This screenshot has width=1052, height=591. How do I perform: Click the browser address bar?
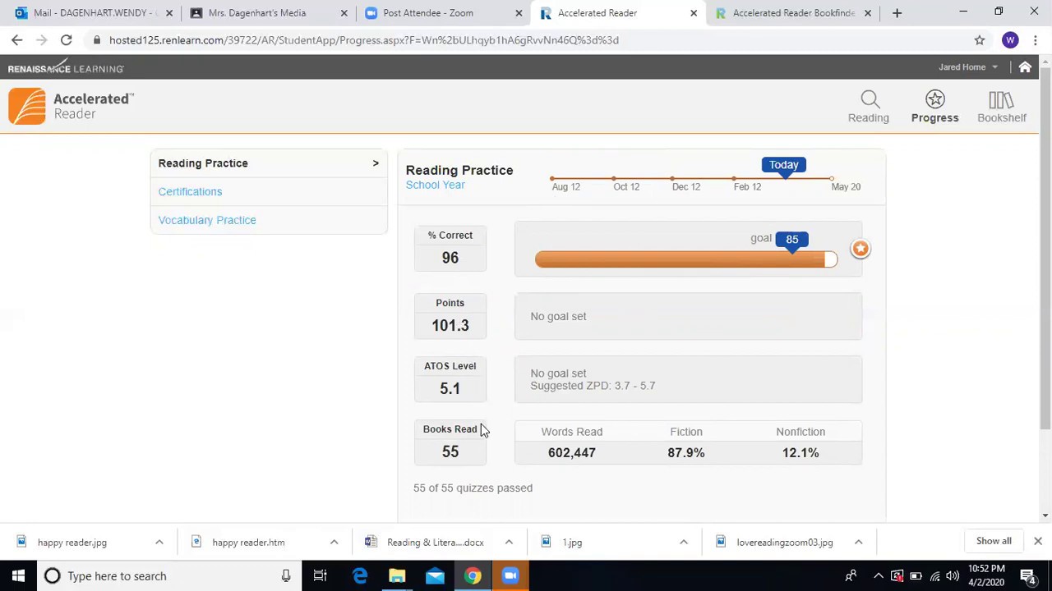(526, 40)
